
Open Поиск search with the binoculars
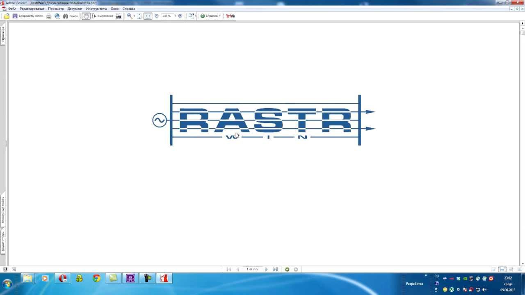tap(70, 16)
